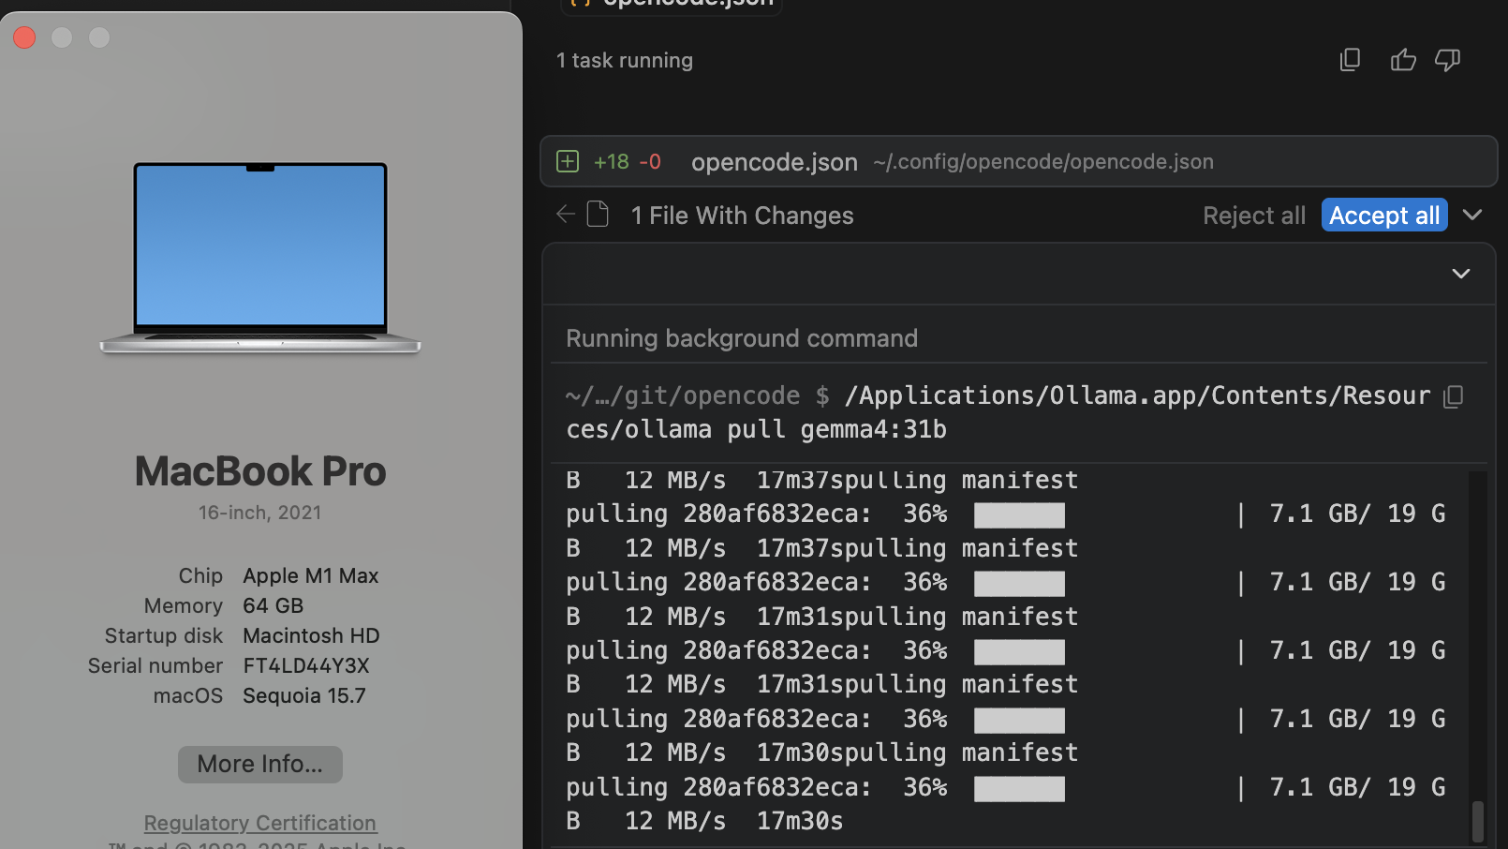
Task: Click the Accept all button
Action: (x=1384, y=215)
